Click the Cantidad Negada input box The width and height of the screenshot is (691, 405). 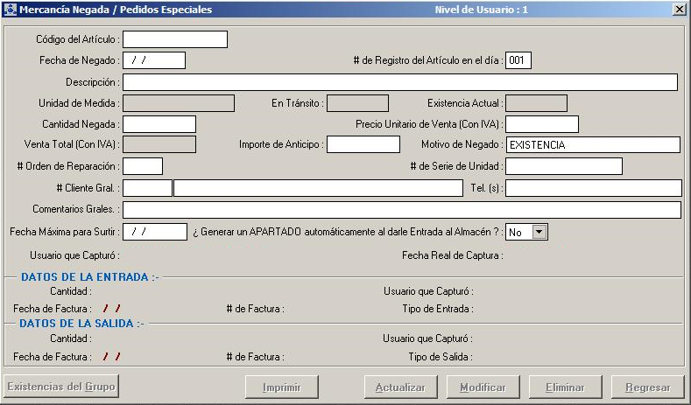(159, 124)
